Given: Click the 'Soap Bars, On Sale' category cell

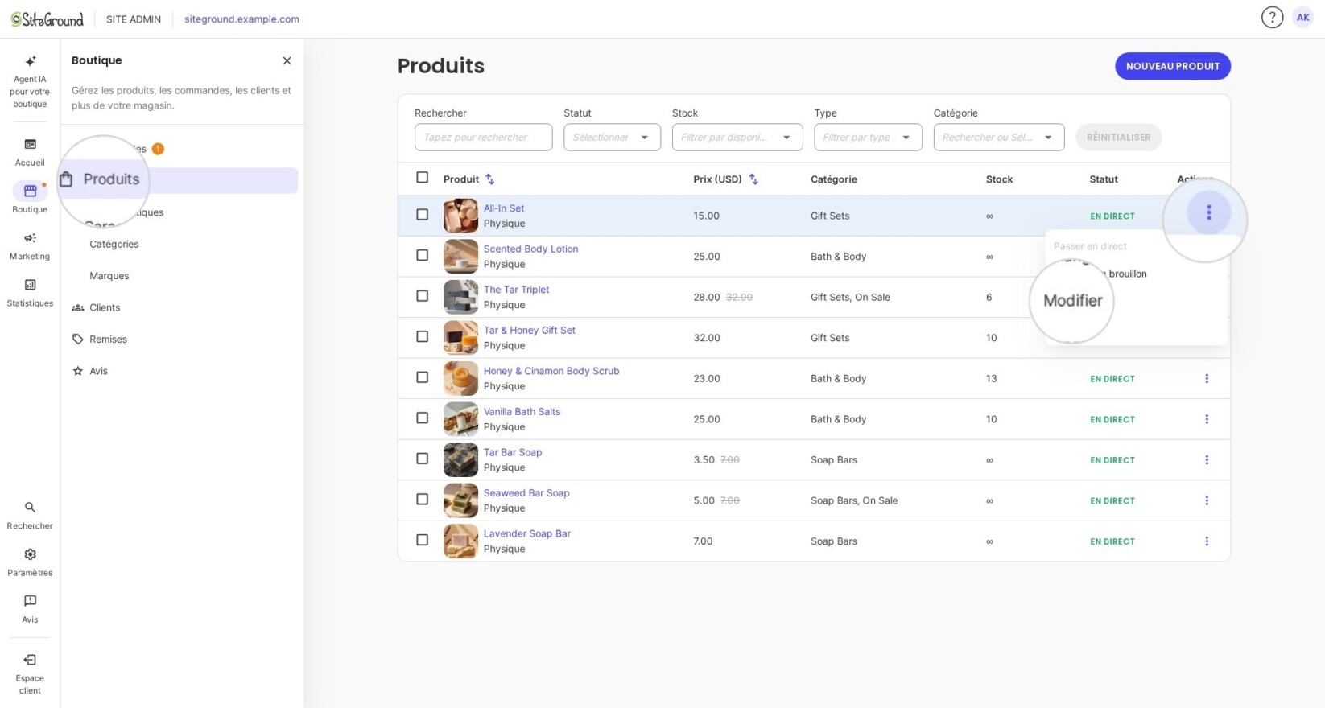Looking at the screenshot, I should (854, 501).
